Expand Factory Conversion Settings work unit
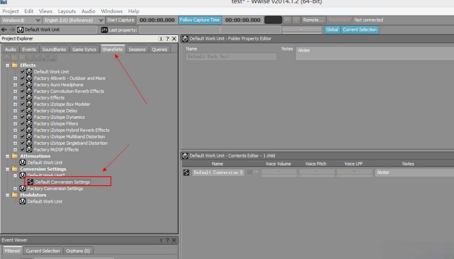The width and height of the screenshot is (454, 259). (15, 188)
